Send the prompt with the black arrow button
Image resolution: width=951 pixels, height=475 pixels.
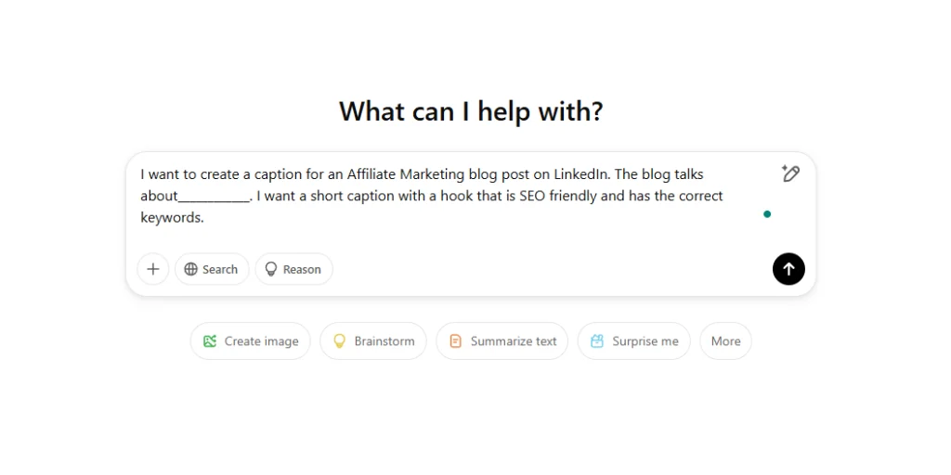point(788,269)
